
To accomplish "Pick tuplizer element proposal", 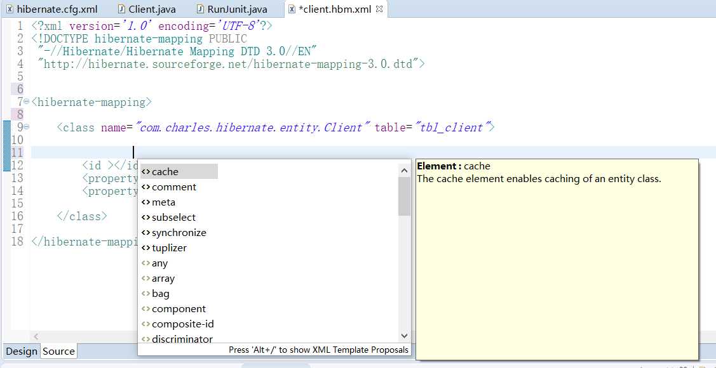I will pos(169,248).
